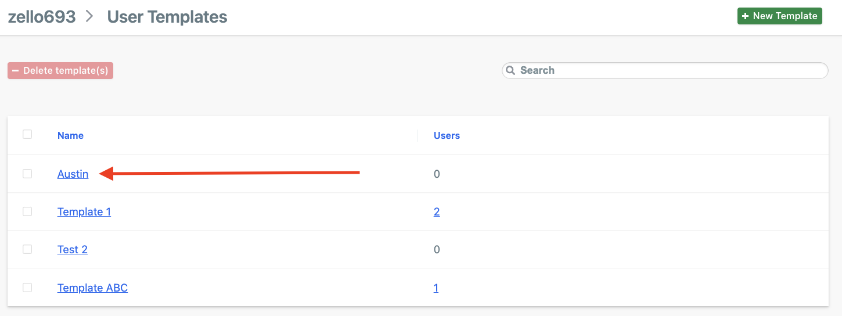Go to zello693 breadcrumb

point(41,16)
